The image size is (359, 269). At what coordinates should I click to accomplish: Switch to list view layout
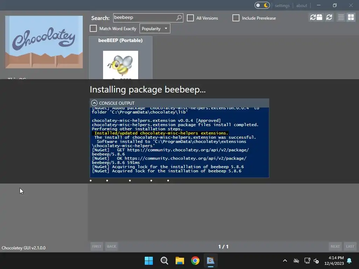pos(341,17)
